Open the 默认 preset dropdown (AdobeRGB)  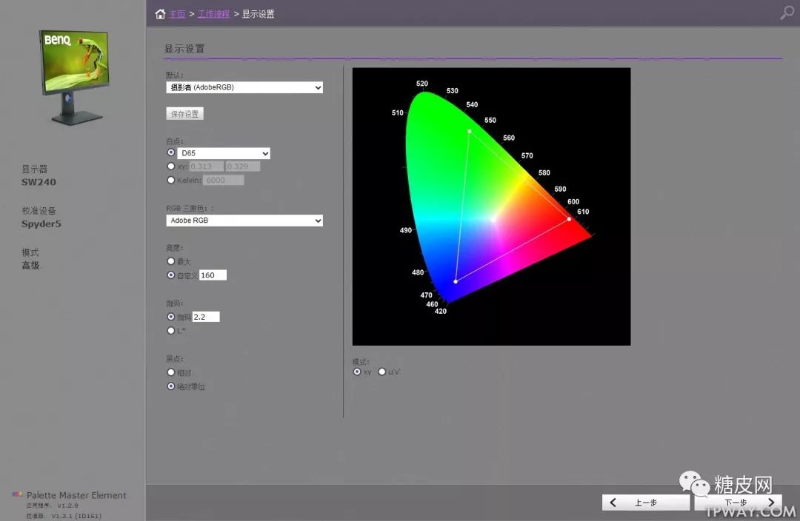(x=244, y=87)
